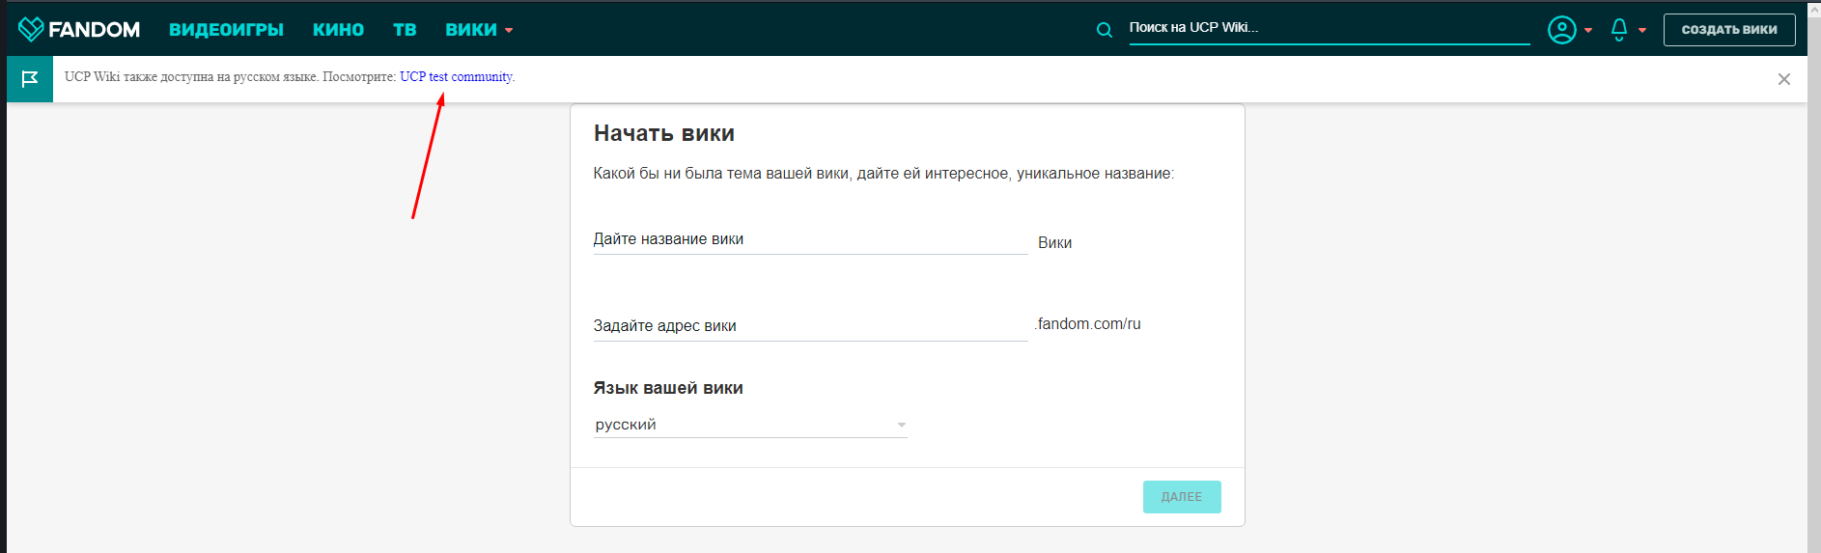Click the page vertical scrollbar
1821x553 pixels.
point(1814,277)
